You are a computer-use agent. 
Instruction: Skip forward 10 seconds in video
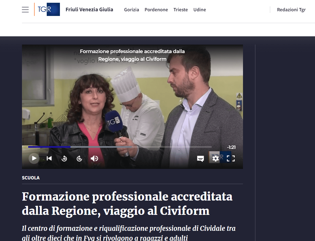coord(79,158)
